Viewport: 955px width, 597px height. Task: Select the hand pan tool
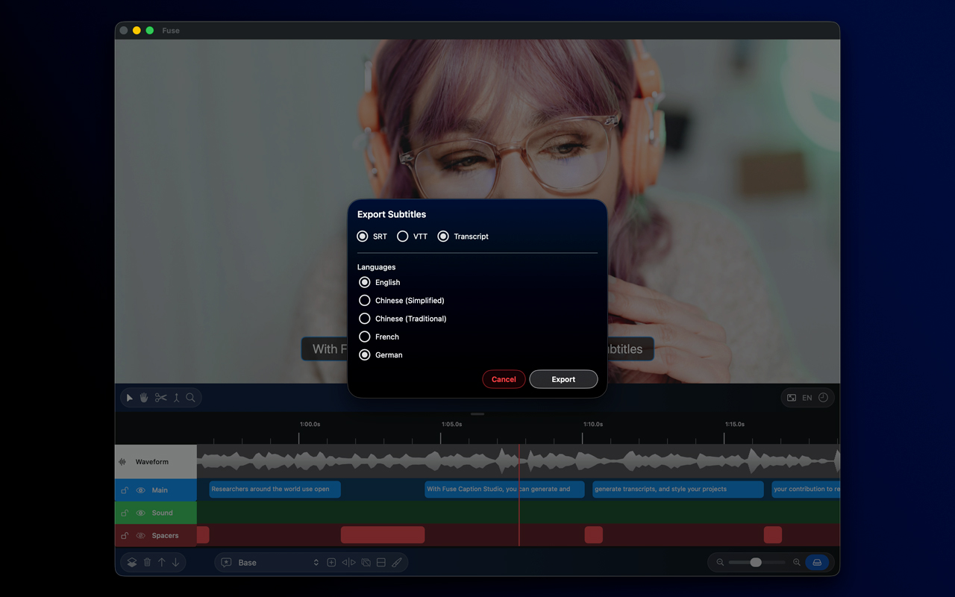pos(144,398)
